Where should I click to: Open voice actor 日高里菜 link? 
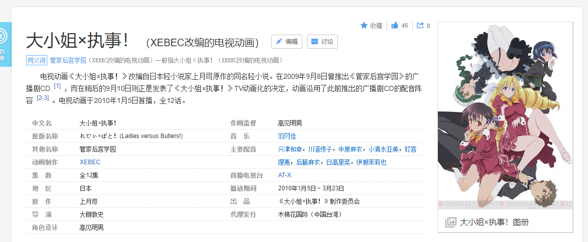click(338, 163)
